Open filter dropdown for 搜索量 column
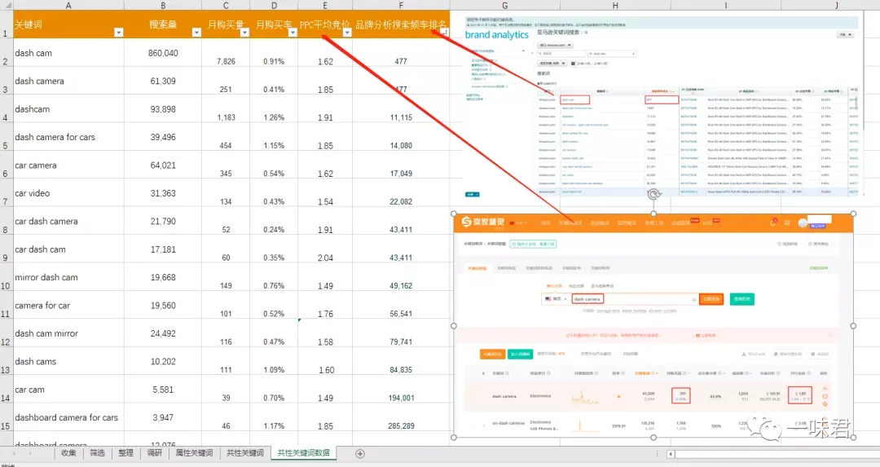This screenshot has height=467, width=880. [x=196, y=33]
